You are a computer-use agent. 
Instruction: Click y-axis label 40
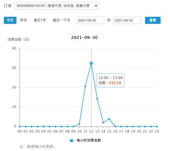click(x=14, y=48)
